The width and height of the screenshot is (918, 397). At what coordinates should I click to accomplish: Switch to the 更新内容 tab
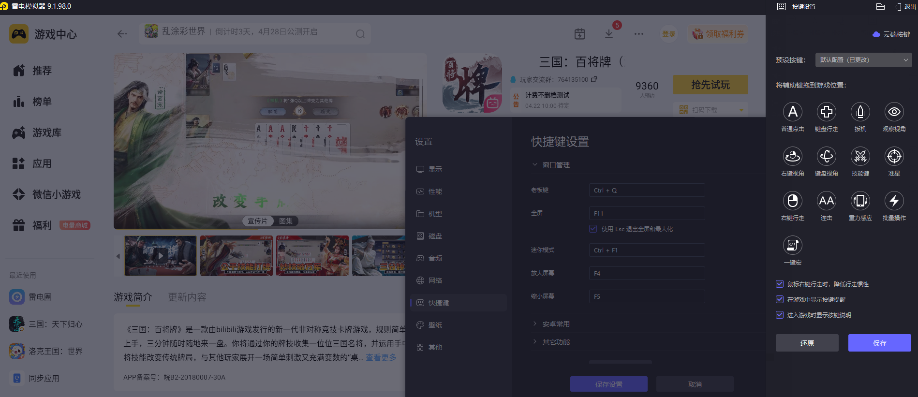coord(187,297)
